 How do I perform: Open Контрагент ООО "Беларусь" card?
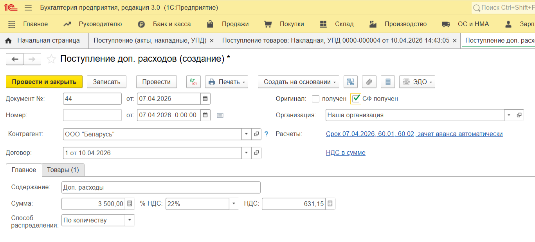(x=256, y=134)
